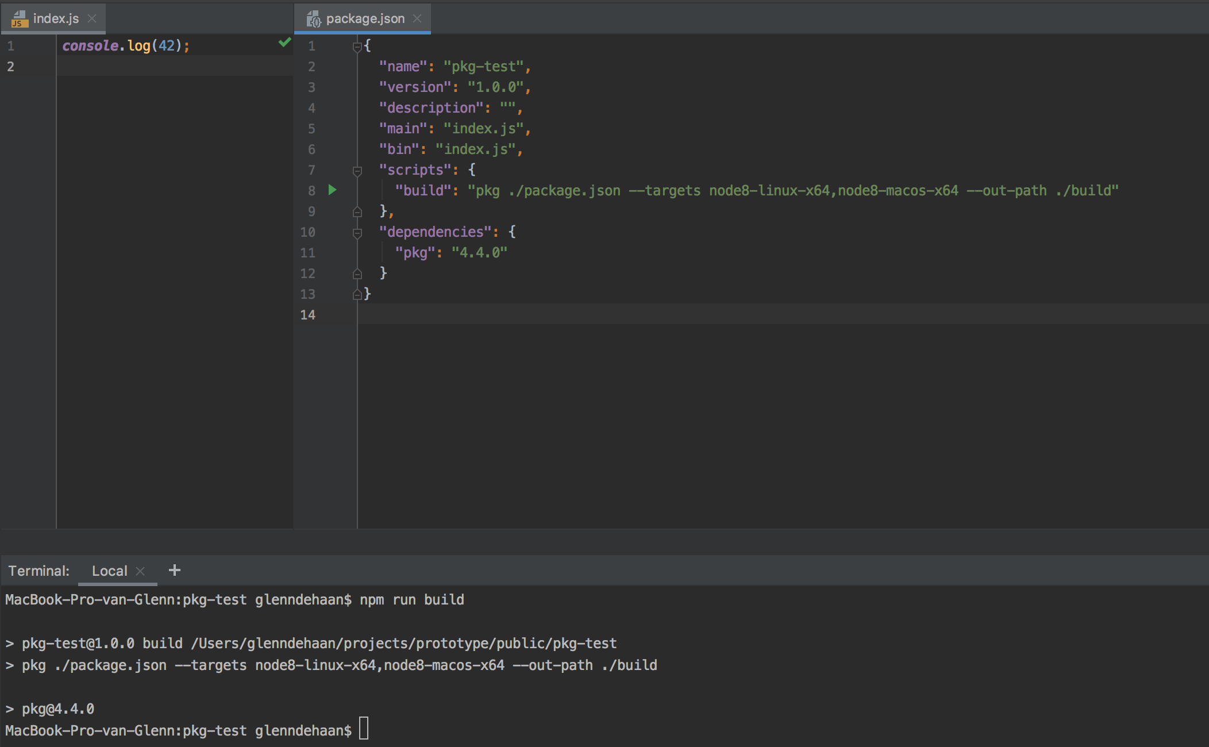Close the index.js tab
The image size is (1209, 747).
click(93, 18)
